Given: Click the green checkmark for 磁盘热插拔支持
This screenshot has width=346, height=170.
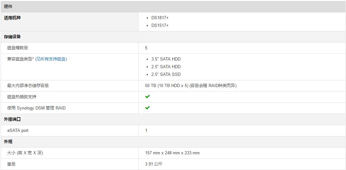Looking at the screenshot, I should point(147,97).
